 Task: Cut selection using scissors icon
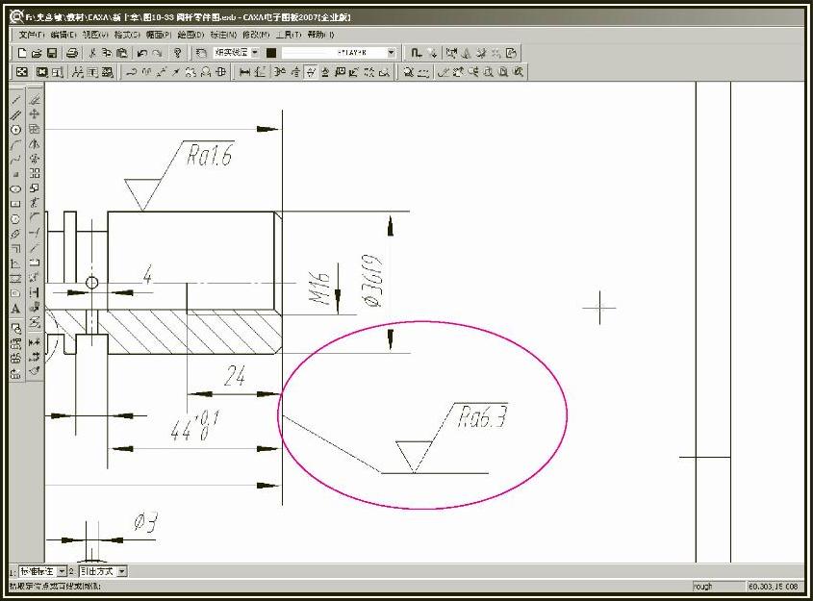click(92, 53)
